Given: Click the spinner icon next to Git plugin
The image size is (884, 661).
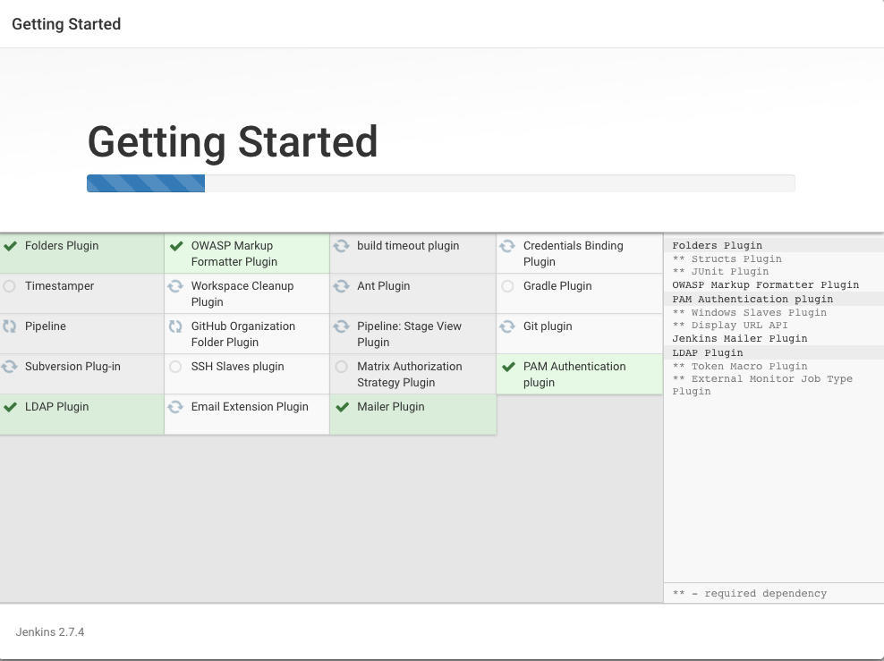Looking at the screenshot, I should pos(509,326).
